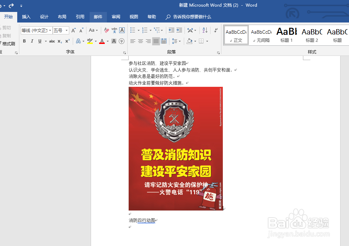The width and height of the screenshot is (349, 246).
Task: Toggle Italic formatting
Action: (32, 41)
